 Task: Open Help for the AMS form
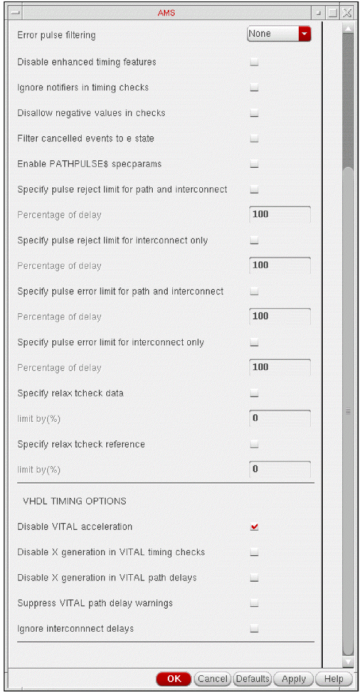click(333, 679)
